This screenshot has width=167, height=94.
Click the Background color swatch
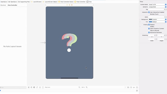click(x=150, y=19)
